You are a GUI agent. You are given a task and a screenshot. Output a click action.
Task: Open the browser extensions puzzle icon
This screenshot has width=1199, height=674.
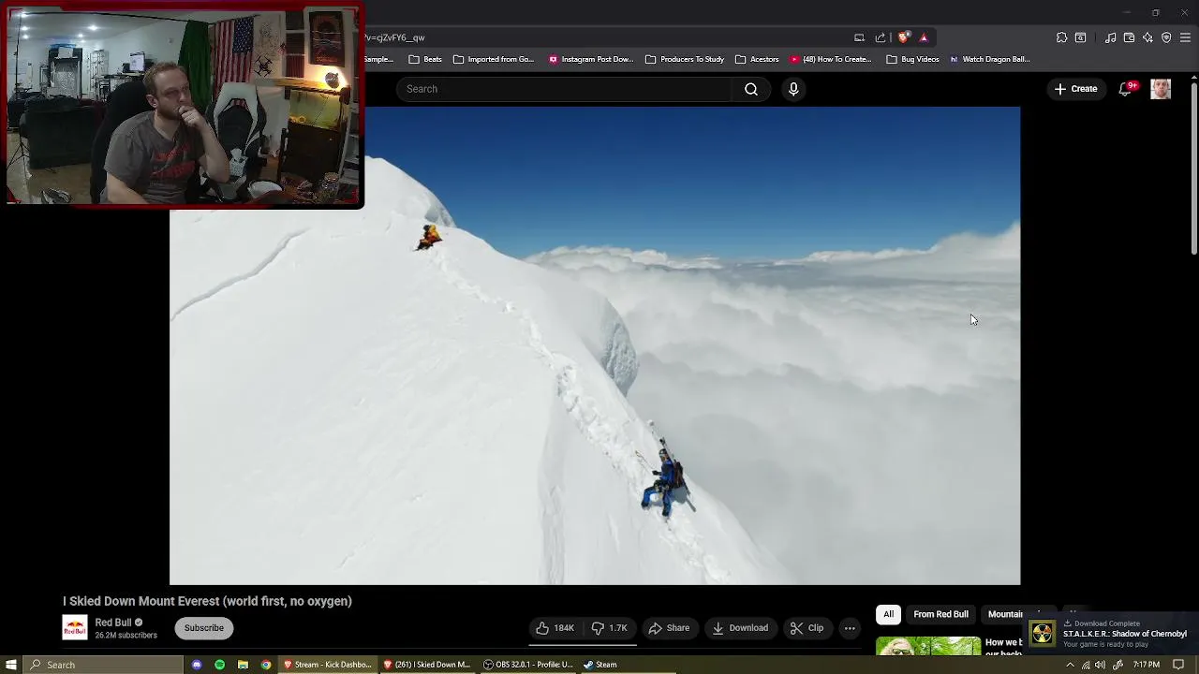coord(1061,37)
